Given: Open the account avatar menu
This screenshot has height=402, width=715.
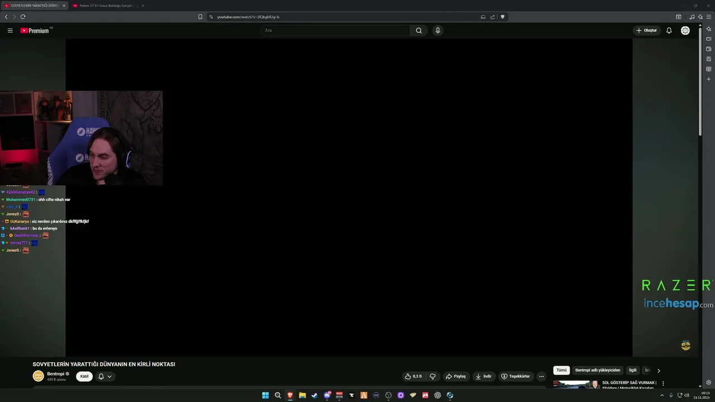Looking at the screenshot, I should (x=685, y=30).
